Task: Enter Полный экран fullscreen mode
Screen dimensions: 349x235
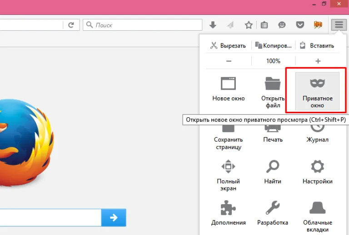Action: click(229, 175)
